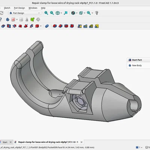Viewport: 150px width, 150px height.
Task: Click the What's This help icon
Action: click(1, 19)
